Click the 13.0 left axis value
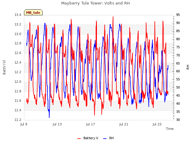Image resolution: width=192 pixels, height=144 pixels. 18,34
